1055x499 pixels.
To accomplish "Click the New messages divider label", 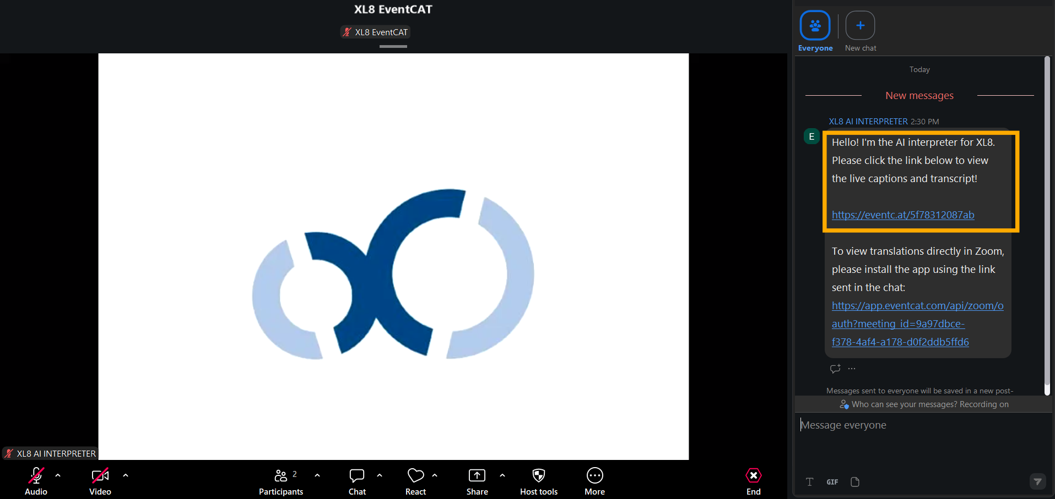I will tap(919, 96).
